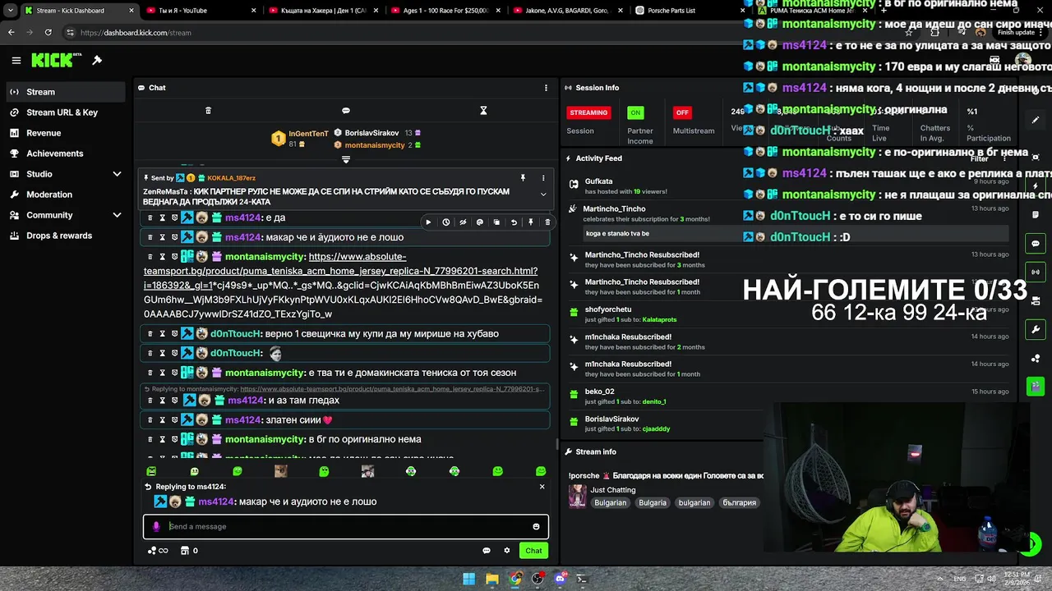Click the clock icon in message action bar
This screenshot has height=591, width=1052.
coord(445,222)
